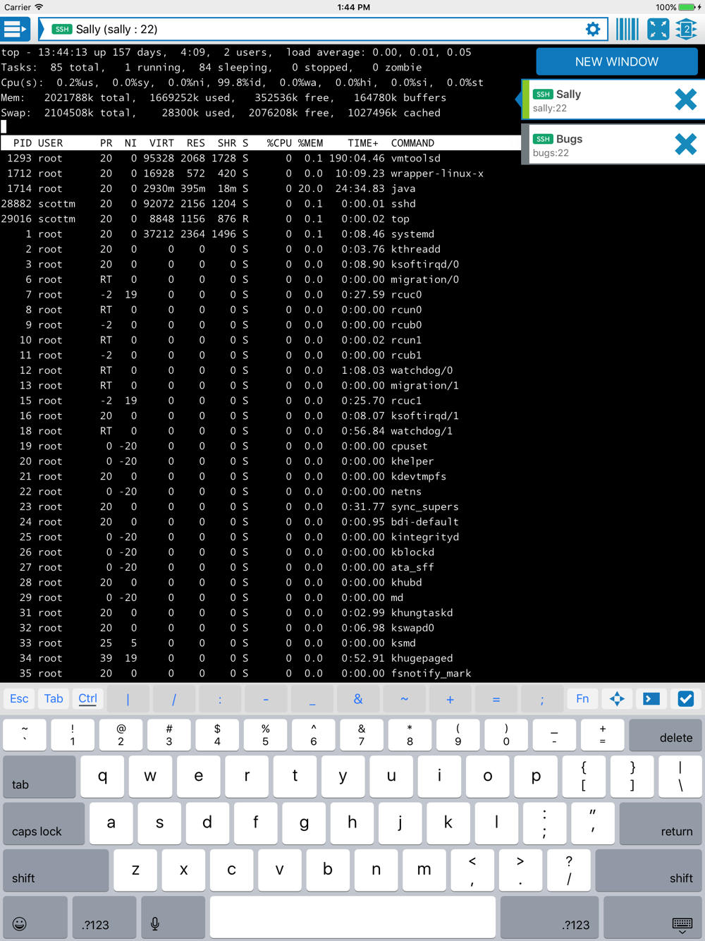Image resolution: width=705 pixels, height=941 pixels.
Task: Open the stacked windows count icon
Action: pyautogui.click(x=687, y=30)
